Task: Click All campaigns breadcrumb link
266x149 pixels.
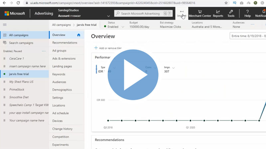Action: 62,25
